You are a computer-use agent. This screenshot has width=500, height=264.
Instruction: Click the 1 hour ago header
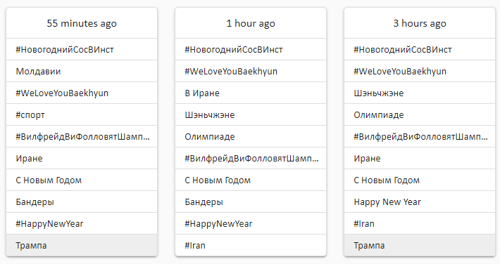tap(251, 23)
